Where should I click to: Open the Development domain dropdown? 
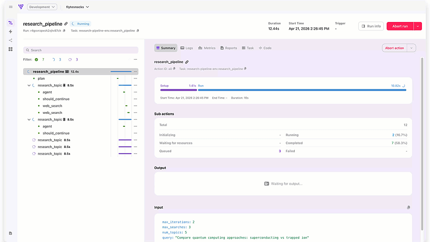tap(42, 7)
